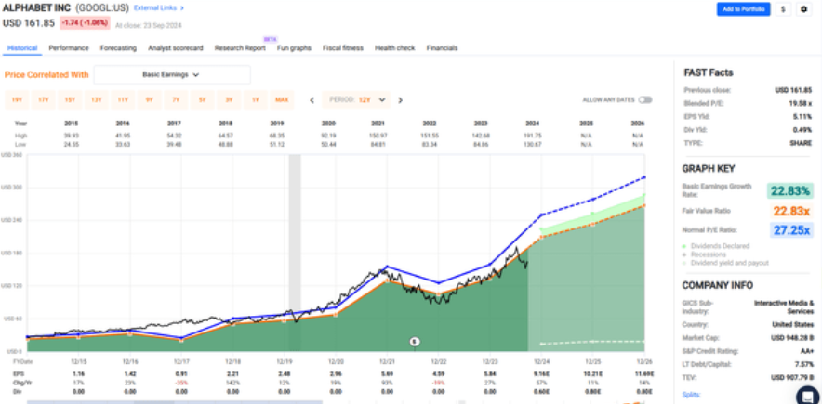
Task: Click the dollar currency icon button
Action: click(x=783, y=9)
